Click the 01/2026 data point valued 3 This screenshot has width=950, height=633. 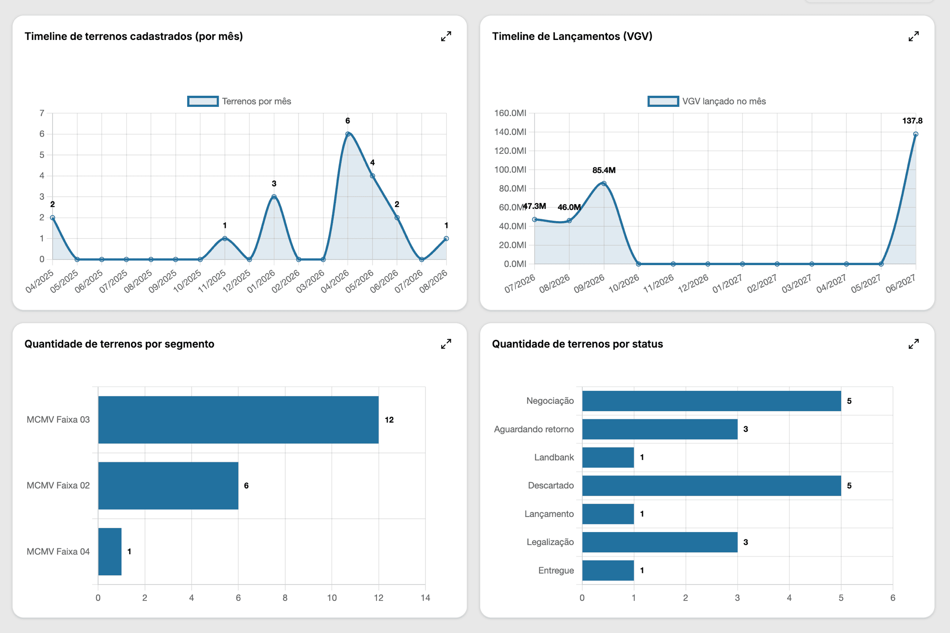[x=274, y=197]
